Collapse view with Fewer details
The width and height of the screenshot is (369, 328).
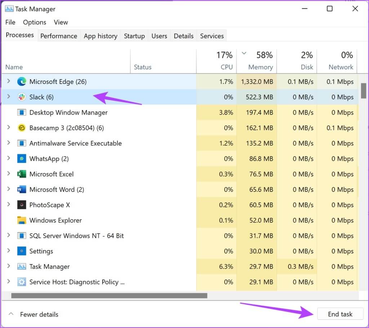click(34, 314)
